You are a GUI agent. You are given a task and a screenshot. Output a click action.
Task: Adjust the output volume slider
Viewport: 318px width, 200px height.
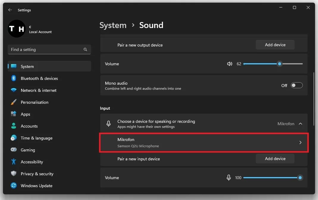[x=279, y=64]
